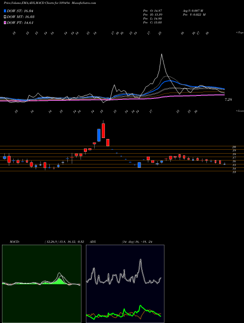Click the 16 price level axis label

coord(234,161)
